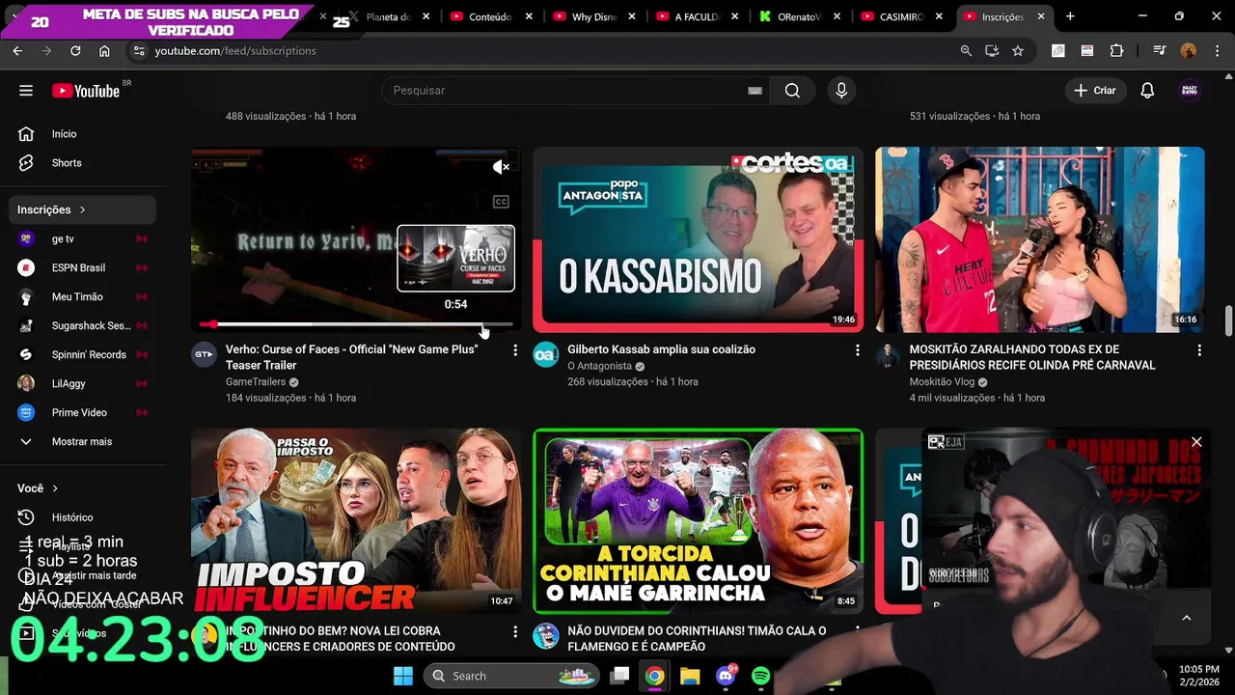Viewport: 1235px width, 695px height.
Task: Open the Windows Start button
Action: point(403,676)
